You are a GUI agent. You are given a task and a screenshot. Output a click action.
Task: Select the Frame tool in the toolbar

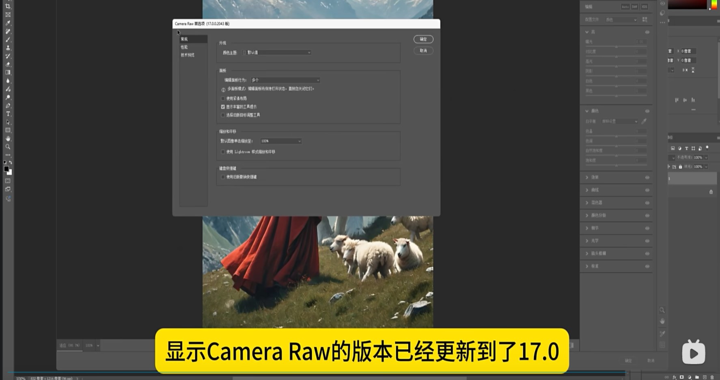[x=8, y=15]
